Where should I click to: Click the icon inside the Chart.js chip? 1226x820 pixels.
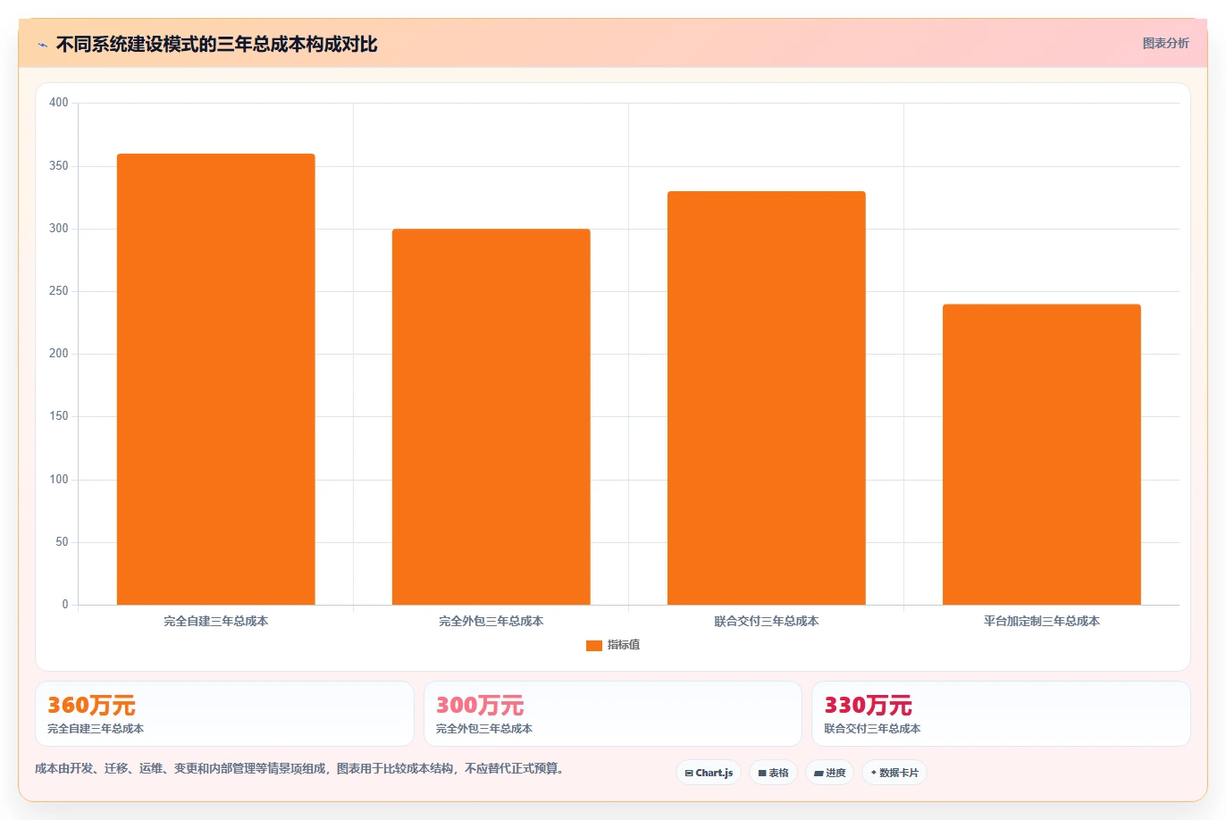(689, 774)
